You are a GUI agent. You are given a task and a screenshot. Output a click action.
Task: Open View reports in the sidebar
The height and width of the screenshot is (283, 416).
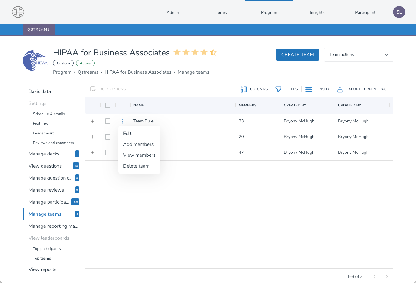(x=42, y=269)
